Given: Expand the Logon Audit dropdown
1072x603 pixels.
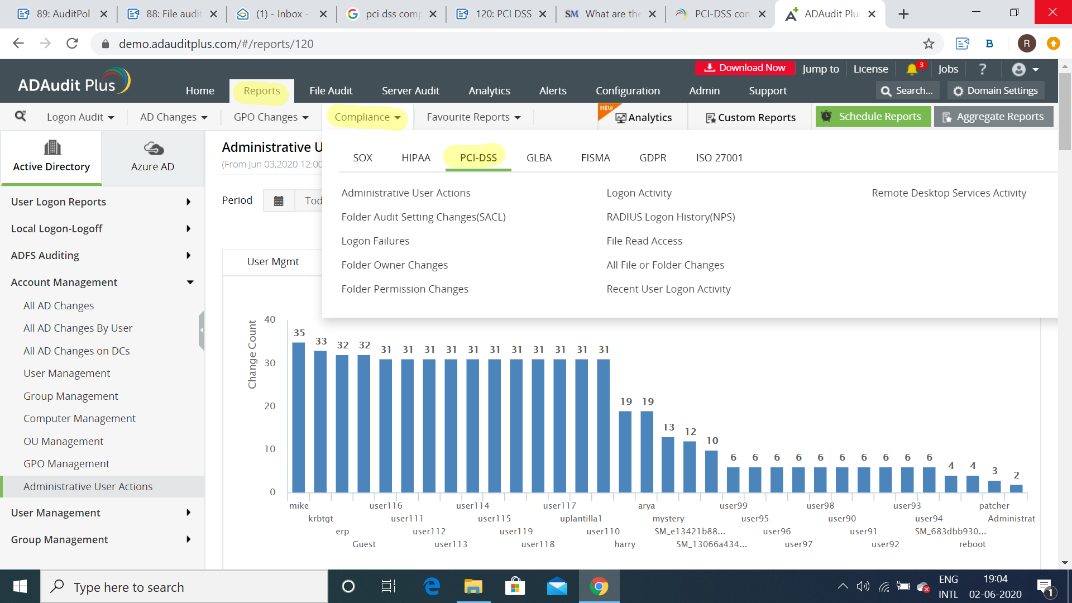Looking at the screenshot, I should tap(80, 117).
